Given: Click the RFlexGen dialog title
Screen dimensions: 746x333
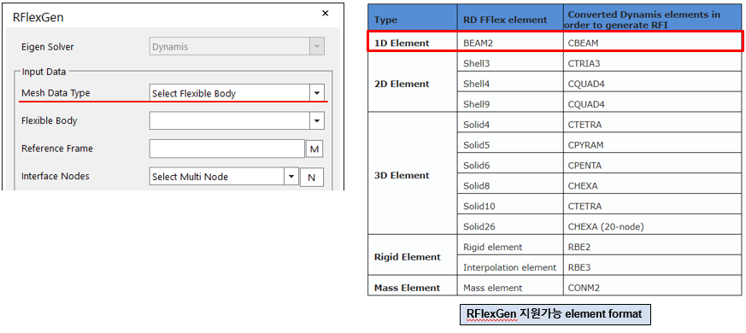Looking at the screenshot, I should coord(38,18).
